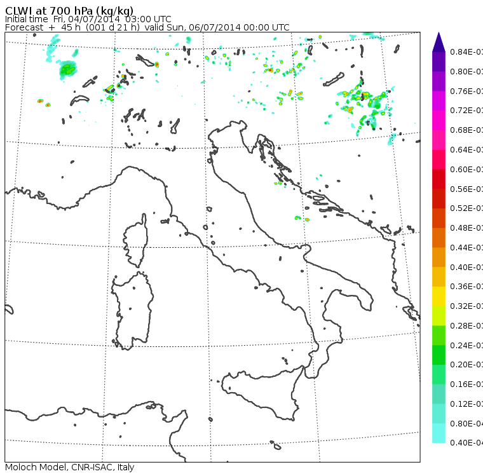Click the 0.28E-03 colorbar label
The image size is (483, 476).
(x=466, y=326)
